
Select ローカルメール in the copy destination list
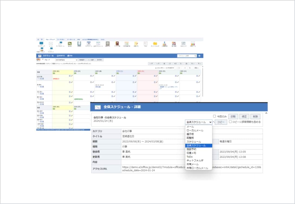pos(198,130)
